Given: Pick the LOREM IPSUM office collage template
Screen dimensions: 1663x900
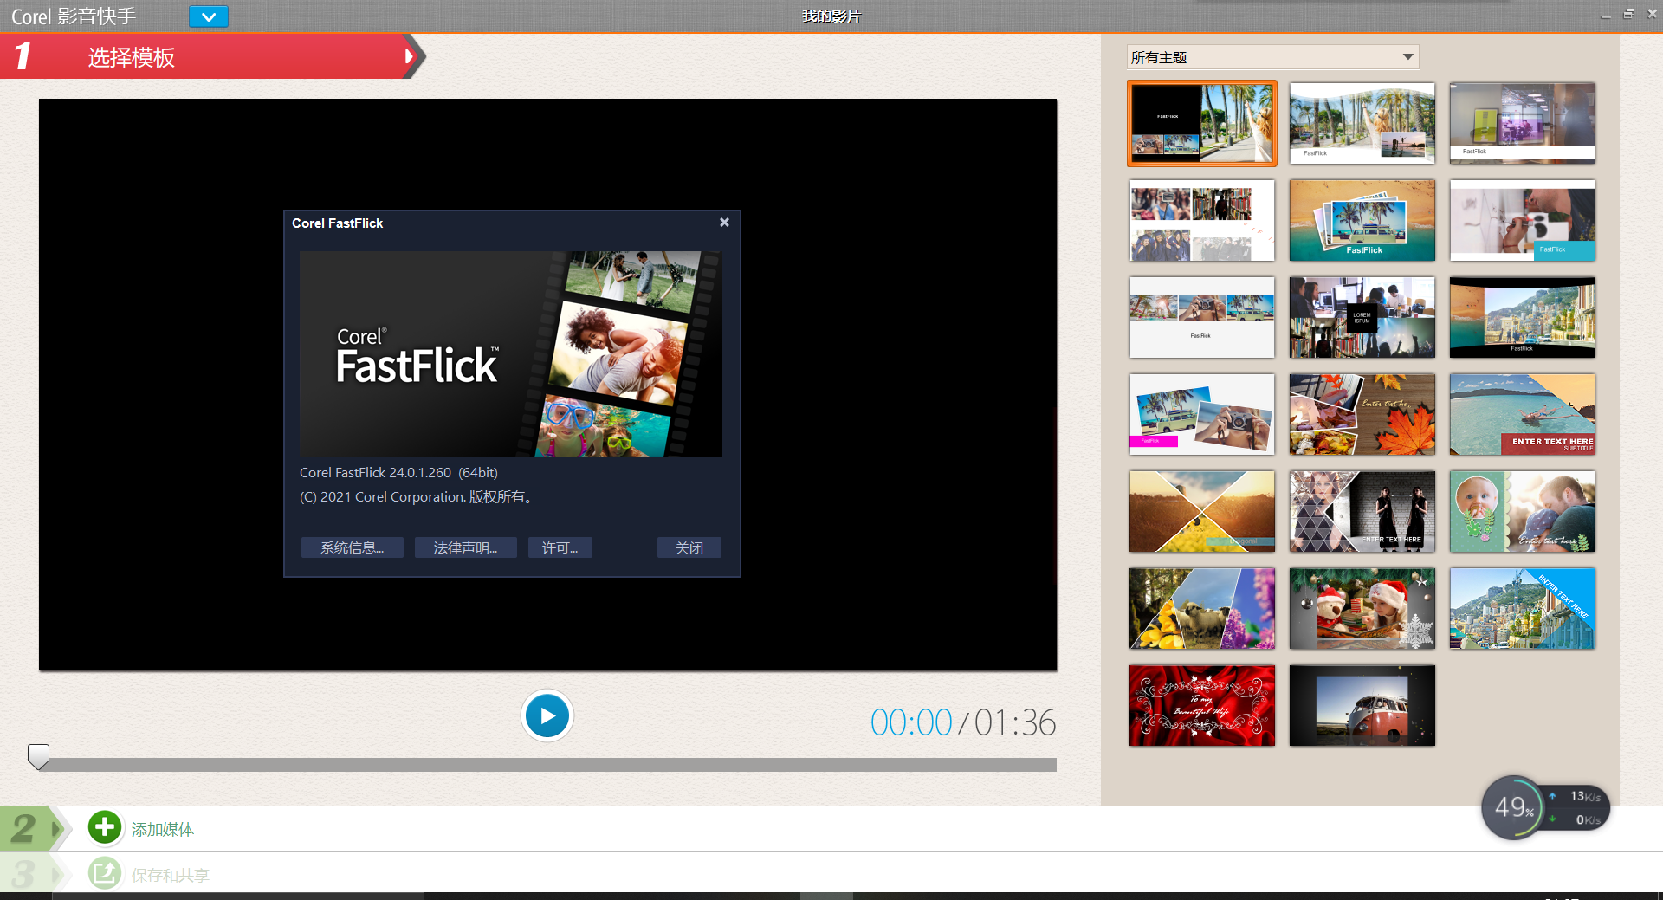Looking at the screenshot, I should pyautogui.click(x=1362, y=317).
